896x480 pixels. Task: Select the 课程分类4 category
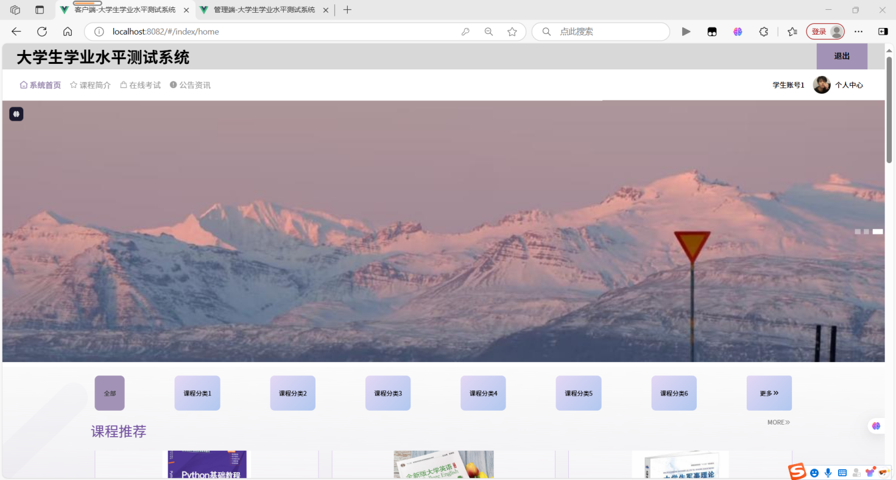(x=483, y=393)
